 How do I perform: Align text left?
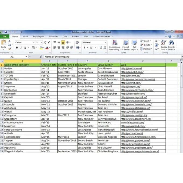point(55,48)
